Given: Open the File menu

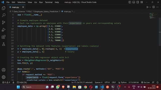Looking at the screenshot, I should 8,2.
